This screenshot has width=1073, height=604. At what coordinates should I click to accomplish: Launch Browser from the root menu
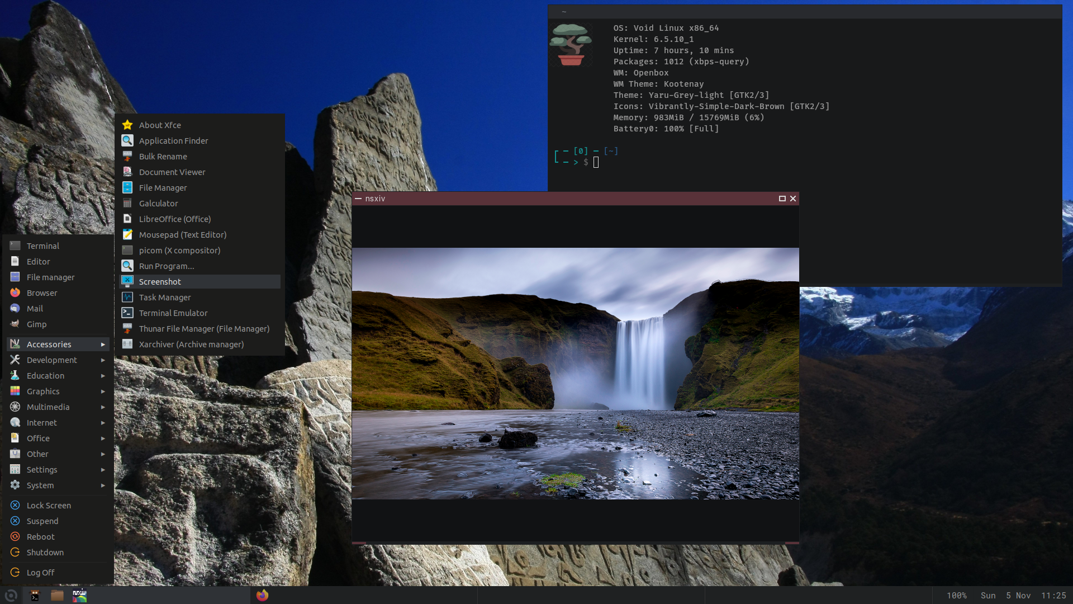[58, 293]
